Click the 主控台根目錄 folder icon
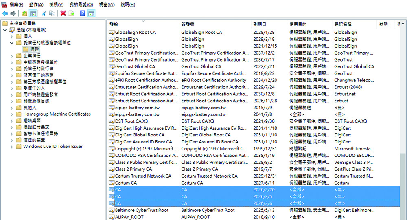This screenshot has height=220, width=407. (5, 23)
